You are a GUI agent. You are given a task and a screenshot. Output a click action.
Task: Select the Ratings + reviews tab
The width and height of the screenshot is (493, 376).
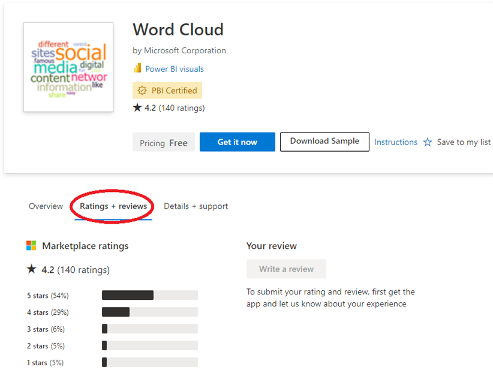point(113,206)
